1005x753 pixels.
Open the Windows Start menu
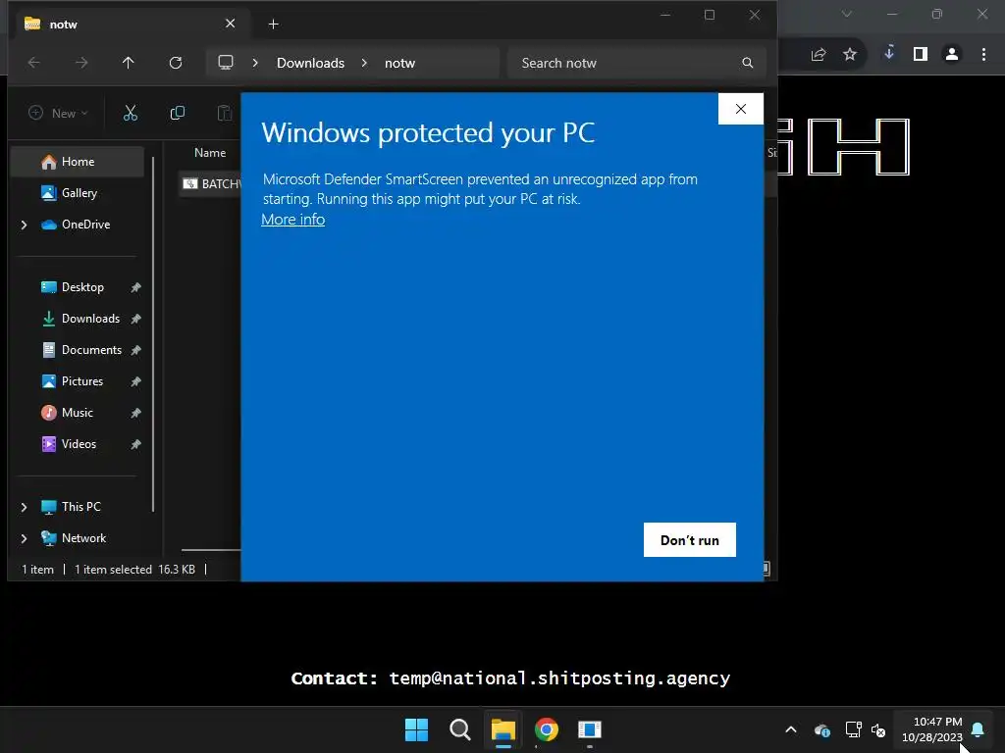pos(416,729)
